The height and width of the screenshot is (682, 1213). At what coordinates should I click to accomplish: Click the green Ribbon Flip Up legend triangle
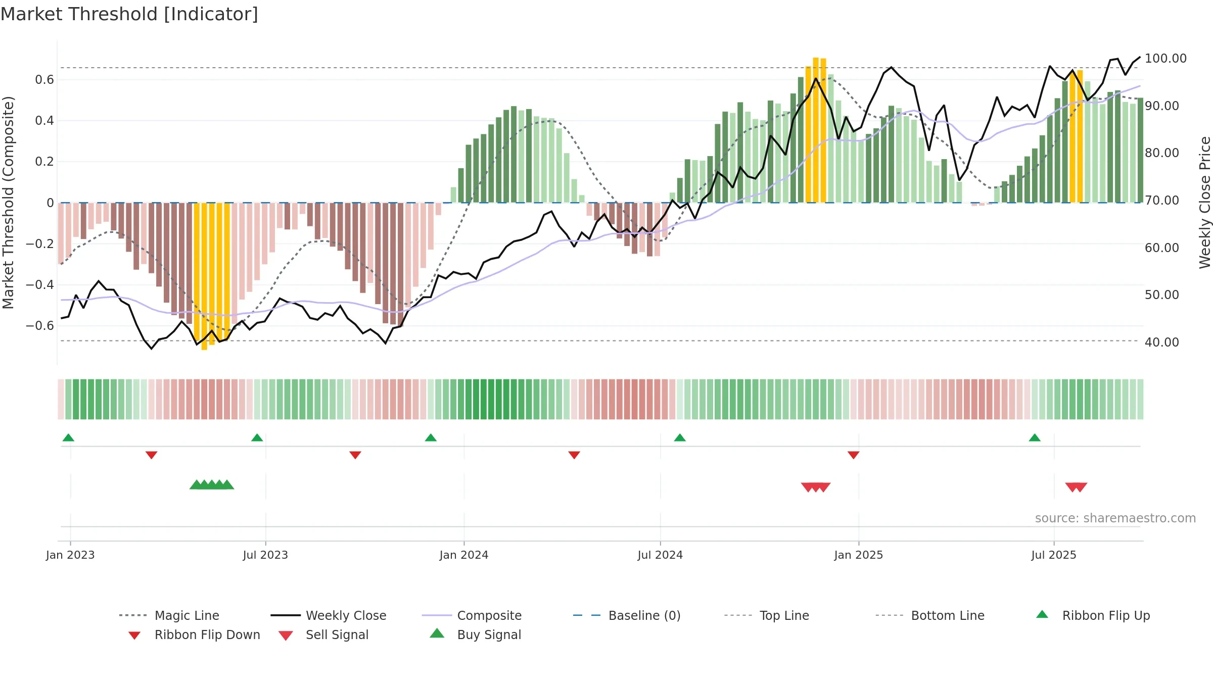click(1042, 614)
